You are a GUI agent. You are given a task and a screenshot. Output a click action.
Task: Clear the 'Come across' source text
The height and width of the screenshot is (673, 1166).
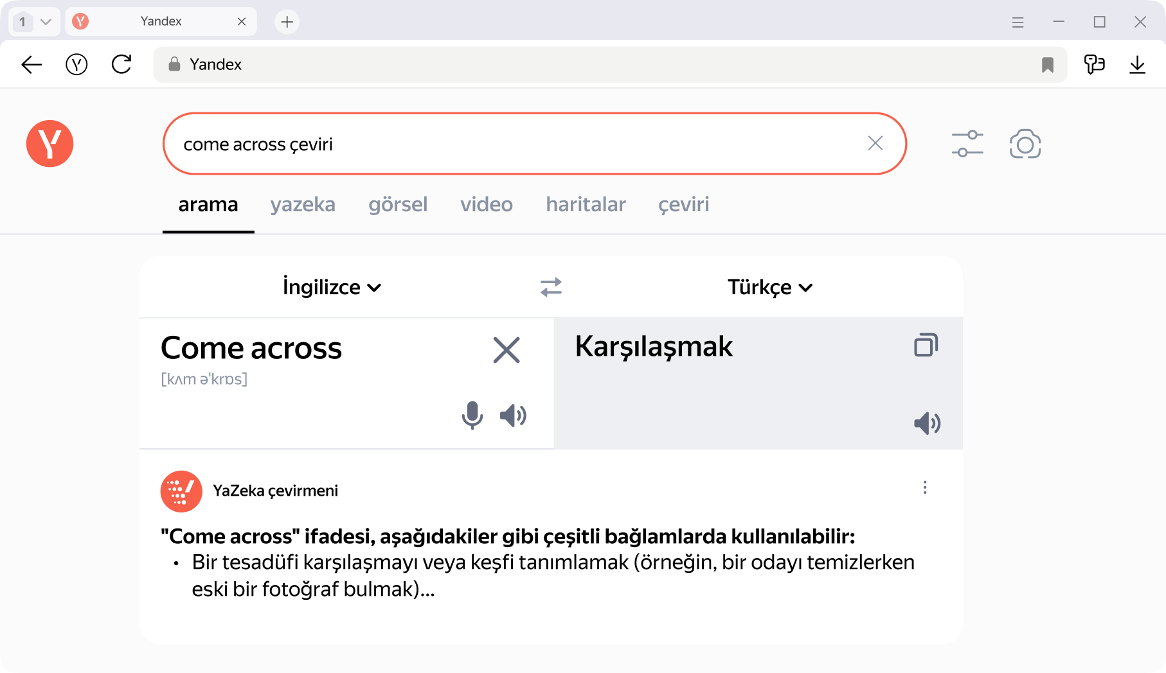pyautogui.click(x=507, y=350)
